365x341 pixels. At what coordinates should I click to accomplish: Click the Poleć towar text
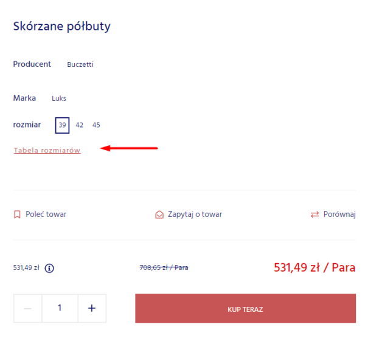click(46, 214)
